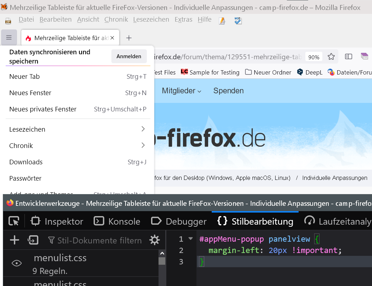Open Downloads from app menu
The image size is (372, 286).
pyautogui.click(x=78, y=162)
